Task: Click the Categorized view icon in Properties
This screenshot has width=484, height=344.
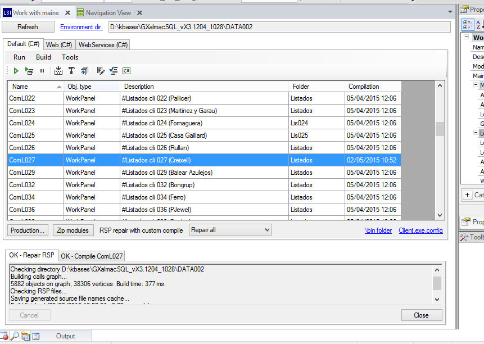Action: (x=468, y=25)
